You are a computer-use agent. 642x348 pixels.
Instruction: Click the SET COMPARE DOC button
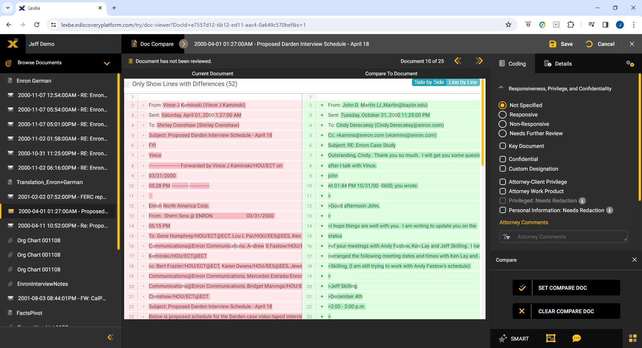tap(566, 287)
